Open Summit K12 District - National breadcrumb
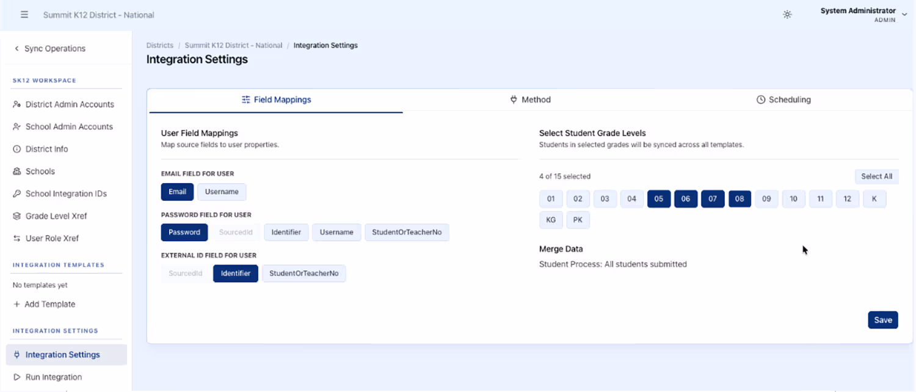 [233, 45]
